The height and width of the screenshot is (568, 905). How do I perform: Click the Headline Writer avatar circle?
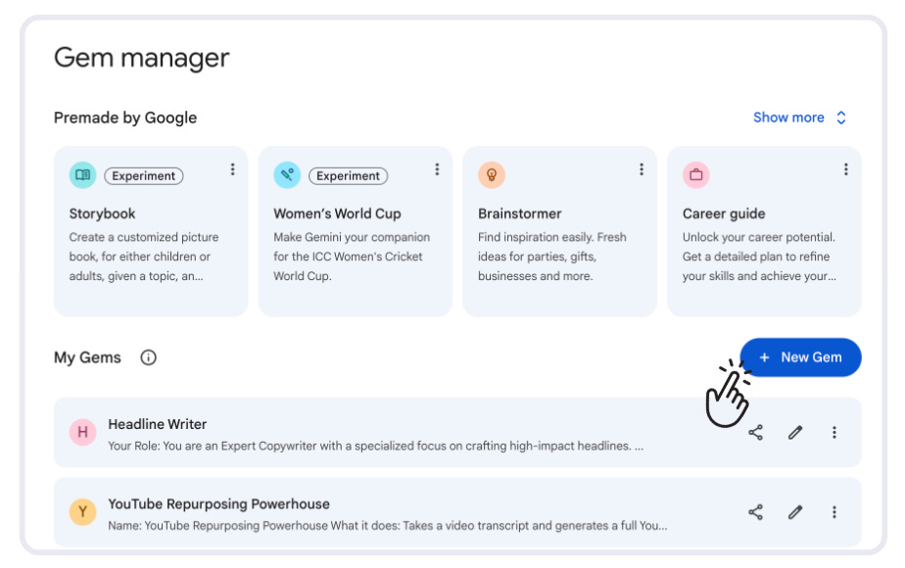(x=82, y=432)
